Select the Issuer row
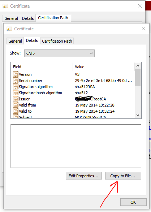This screenshot has width=151, height=212. click(73, 99)
